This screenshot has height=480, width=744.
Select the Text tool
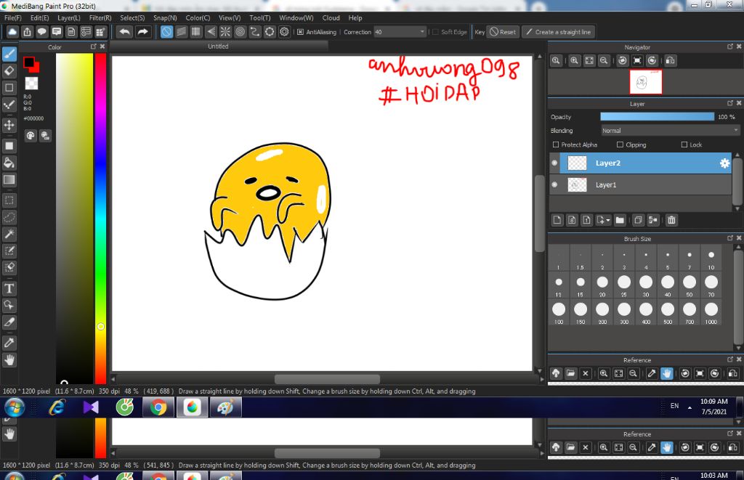9,288
